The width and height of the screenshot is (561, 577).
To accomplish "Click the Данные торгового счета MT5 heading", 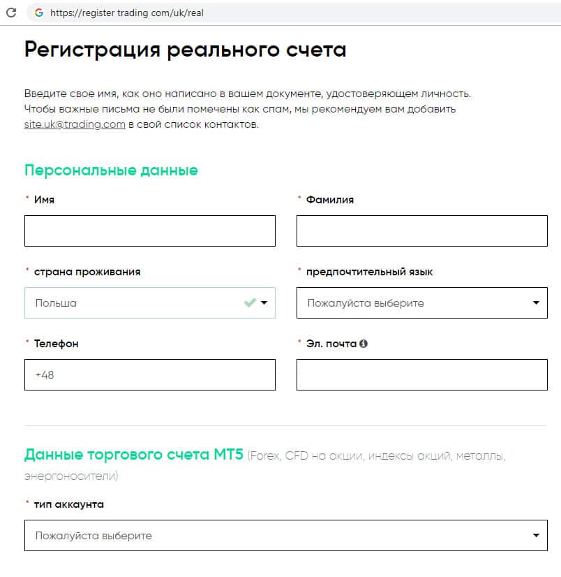I will pos(134,455).
